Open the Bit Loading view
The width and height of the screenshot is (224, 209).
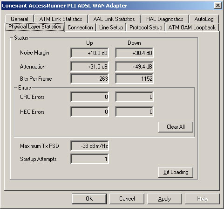[176, 172]
